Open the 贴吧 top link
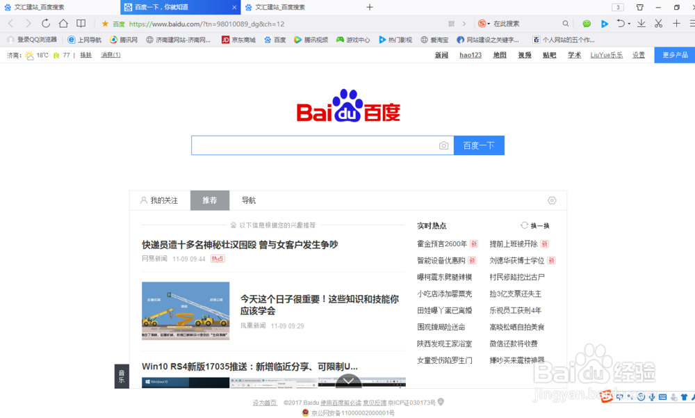695x418 pixels. pos(549,55)
